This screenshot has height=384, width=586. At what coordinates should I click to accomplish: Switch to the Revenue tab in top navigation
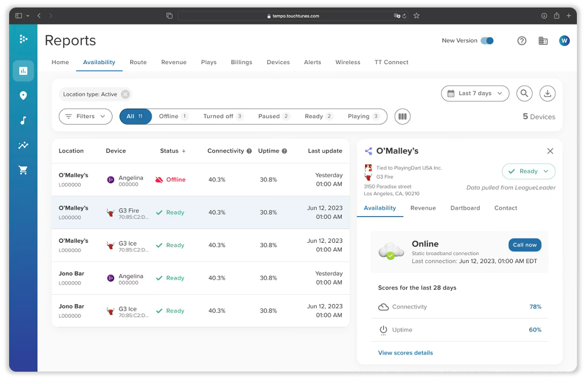(174, 63)
